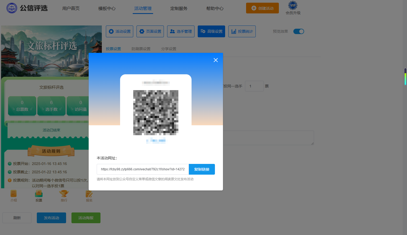Click the votes-per-contestant number field
Viewport: 407px width, 235px height.
click(254, 86)
